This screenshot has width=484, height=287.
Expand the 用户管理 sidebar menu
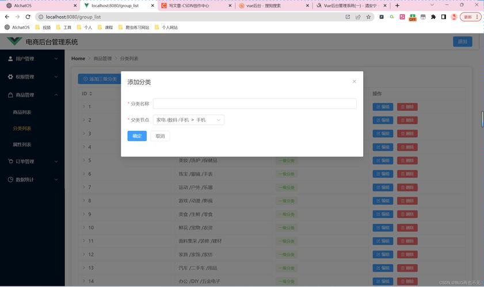pos(32,59)
